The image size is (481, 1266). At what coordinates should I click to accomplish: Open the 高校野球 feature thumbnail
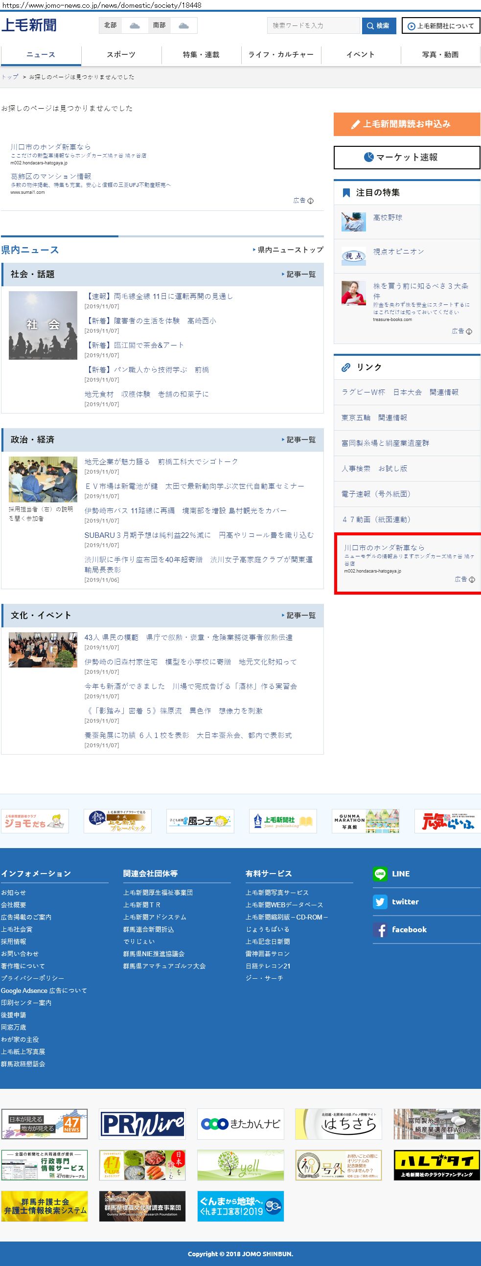[353, 222]
